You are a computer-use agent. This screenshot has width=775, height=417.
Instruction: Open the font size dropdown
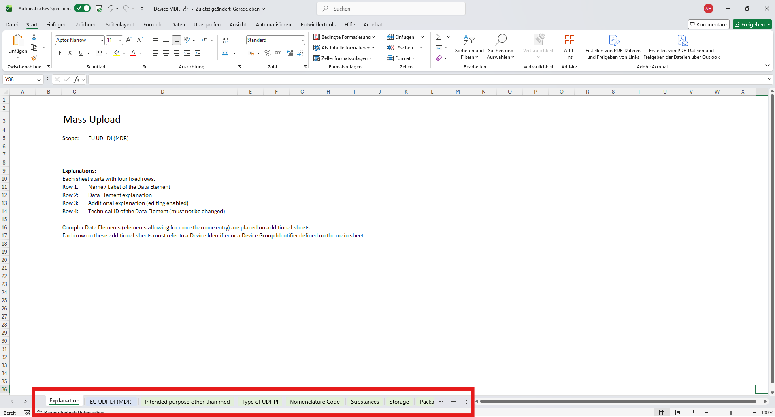tap(120, 40)
